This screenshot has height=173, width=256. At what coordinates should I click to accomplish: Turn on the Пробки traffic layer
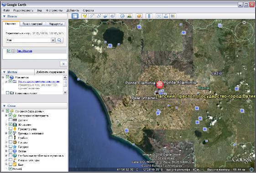pyautogui.click(x=10, y=137)
